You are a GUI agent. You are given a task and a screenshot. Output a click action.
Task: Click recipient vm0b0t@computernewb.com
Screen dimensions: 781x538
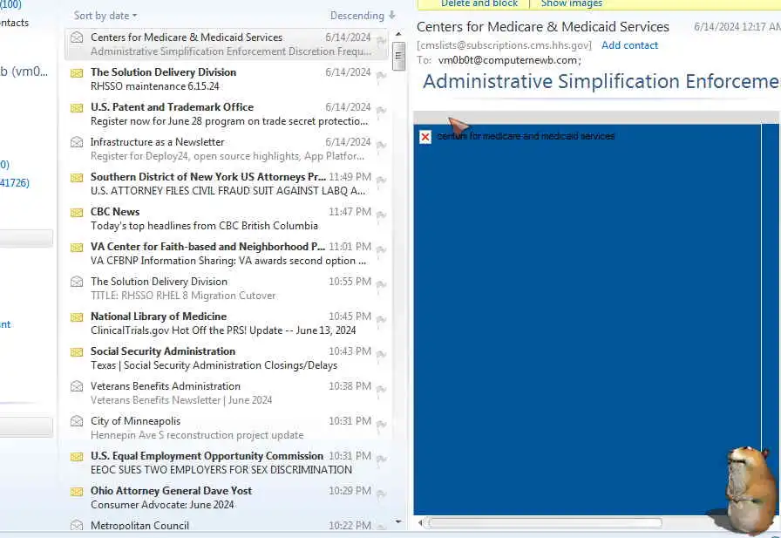[x=508, y=60]
